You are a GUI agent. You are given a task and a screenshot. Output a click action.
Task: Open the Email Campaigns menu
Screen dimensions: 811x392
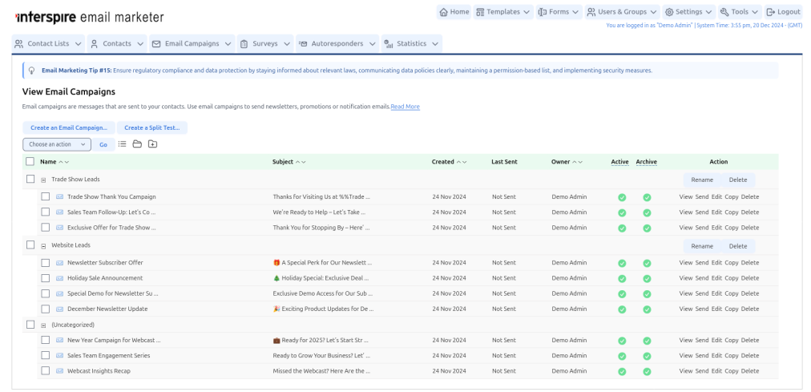(192, 43)
